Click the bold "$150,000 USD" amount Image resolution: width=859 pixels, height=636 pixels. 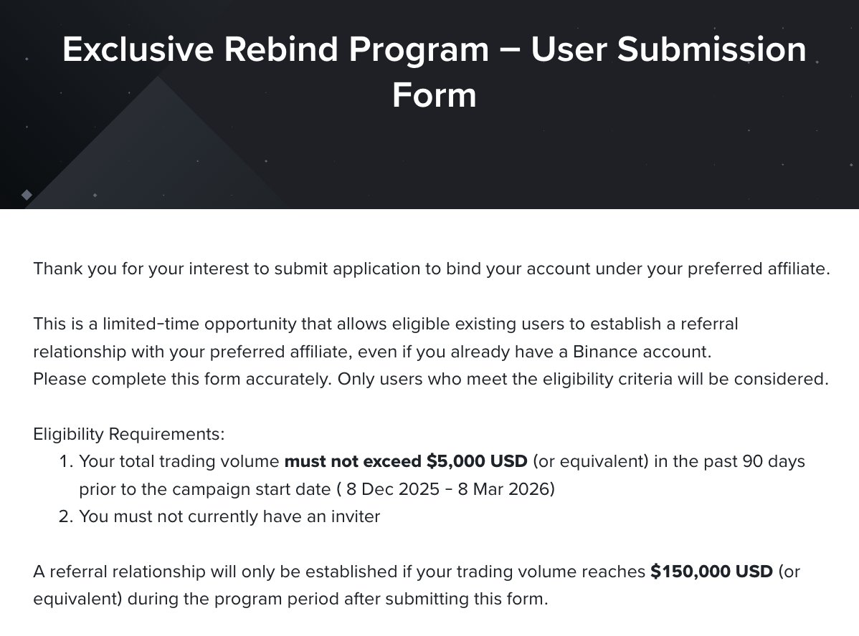pyautogui.click(x=711, y=572)
